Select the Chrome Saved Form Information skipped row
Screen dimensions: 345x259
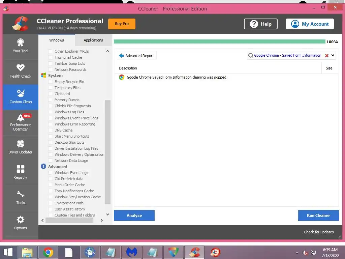(x=226, y=77)
